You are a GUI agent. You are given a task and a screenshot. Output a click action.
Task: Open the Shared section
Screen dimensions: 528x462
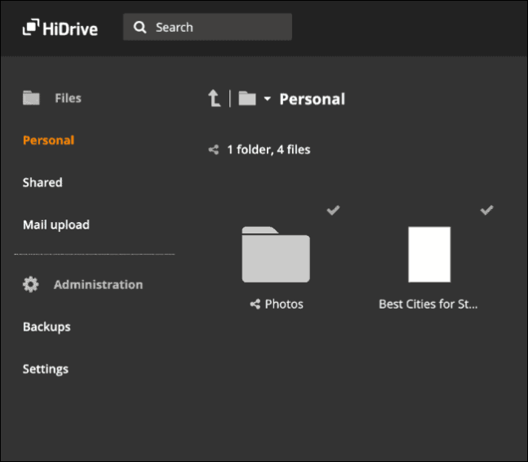(x=42, y=182)
